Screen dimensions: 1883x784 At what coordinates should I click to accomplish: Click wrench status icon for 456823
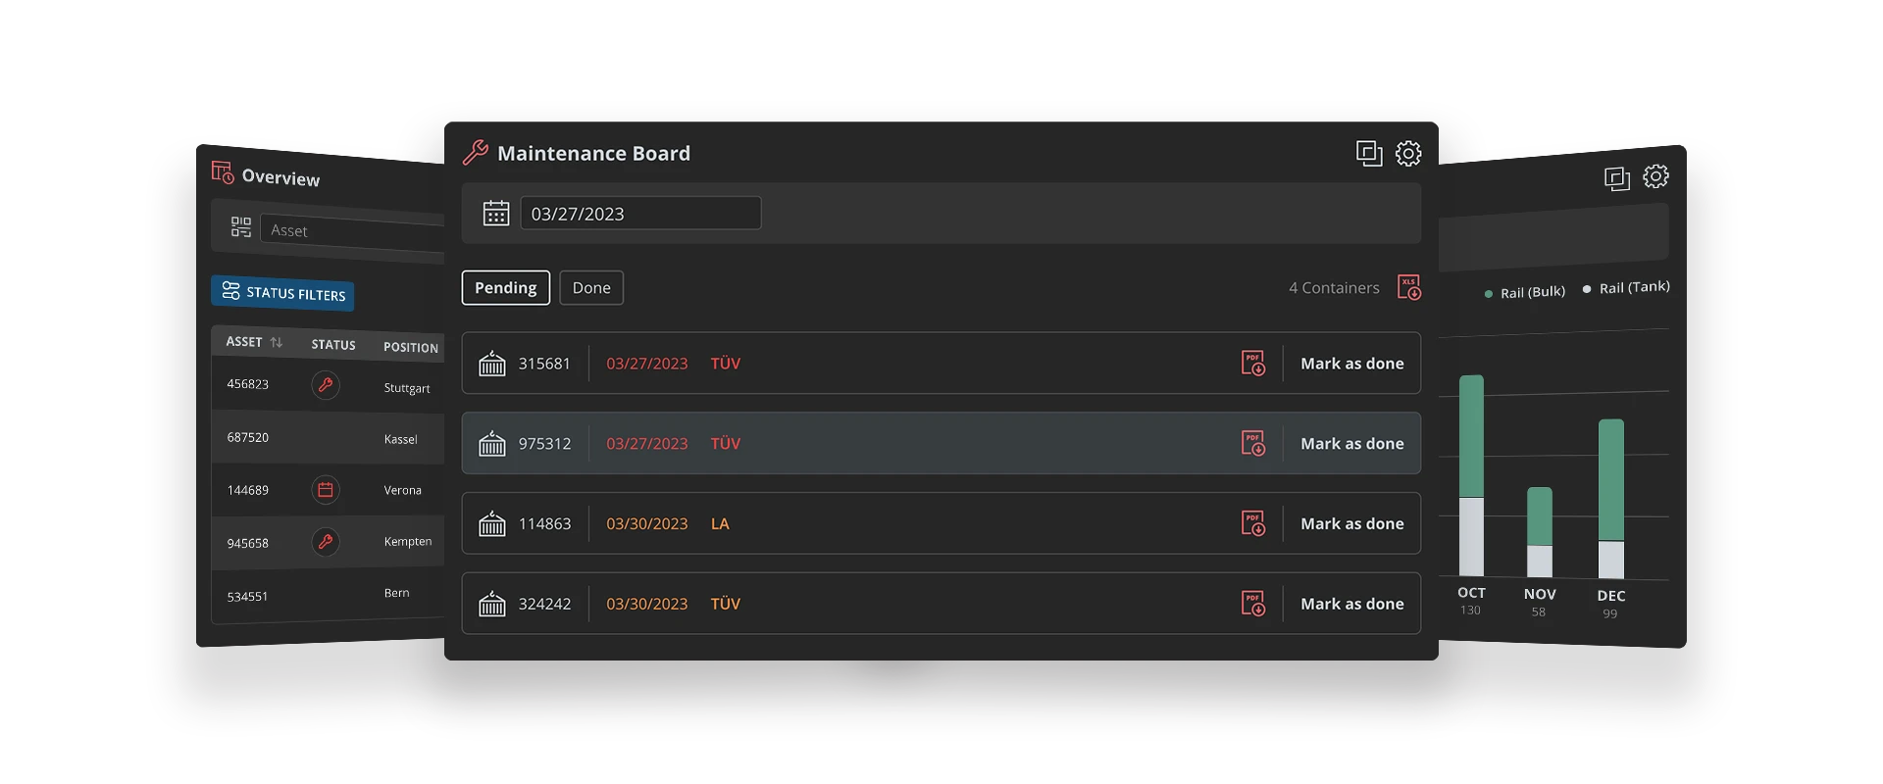coord(326,385)
